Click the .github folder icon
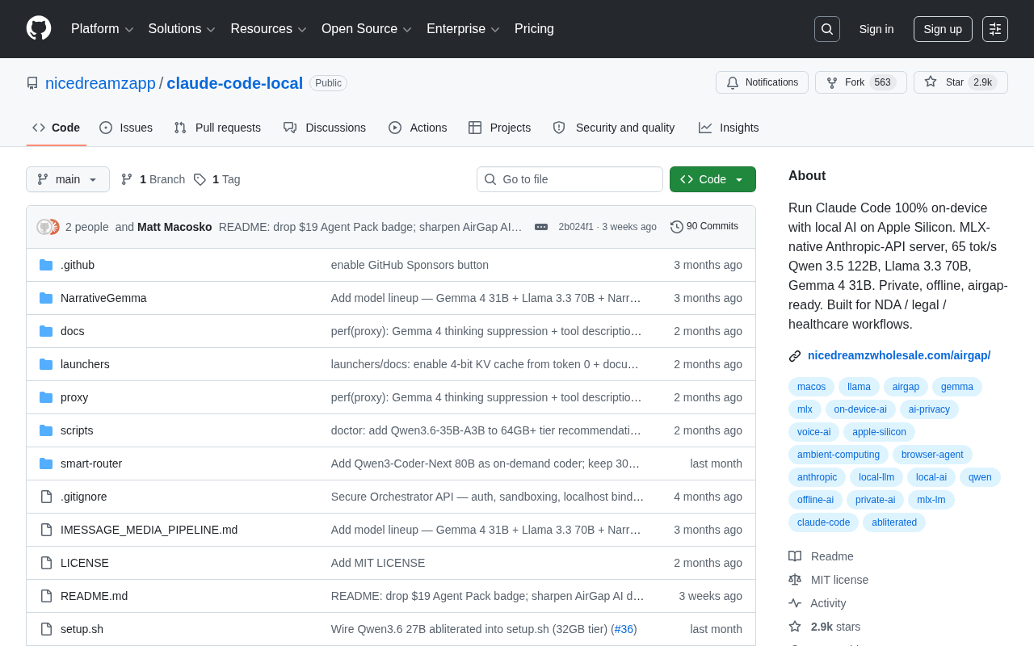 (x=46, y=265)
